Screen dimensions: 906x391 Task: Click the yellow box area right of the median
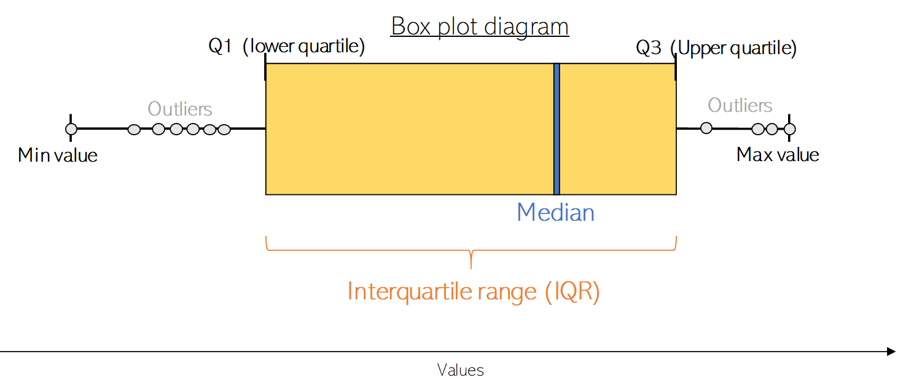click(x=618, y=129)
